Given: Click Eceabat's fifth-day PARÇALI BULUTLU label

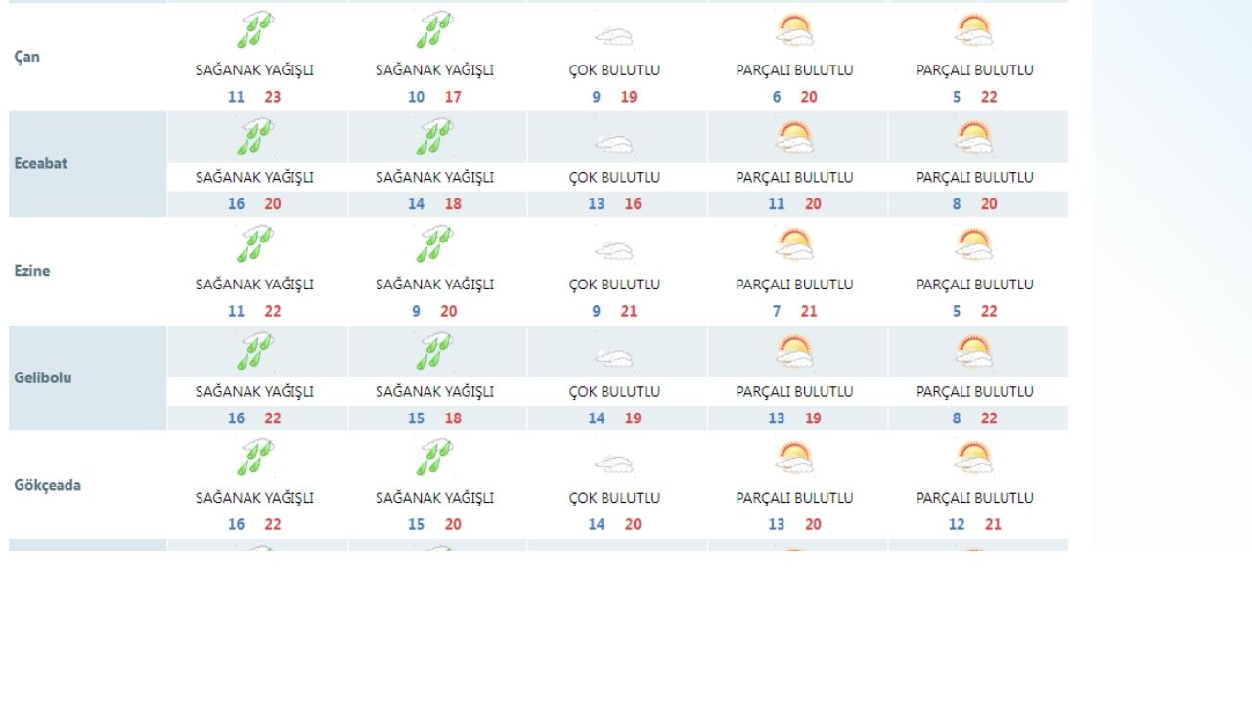Looking at the screenshot, I should pos(974,177).
